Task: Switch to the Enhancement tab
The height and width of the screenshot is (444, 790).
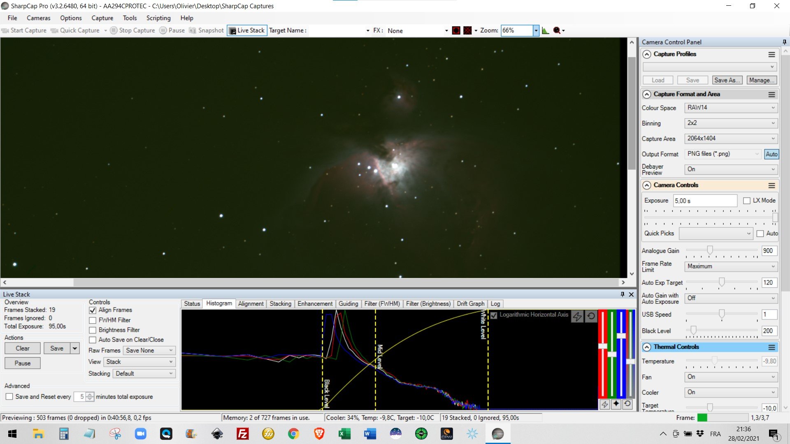Action: 315,304
